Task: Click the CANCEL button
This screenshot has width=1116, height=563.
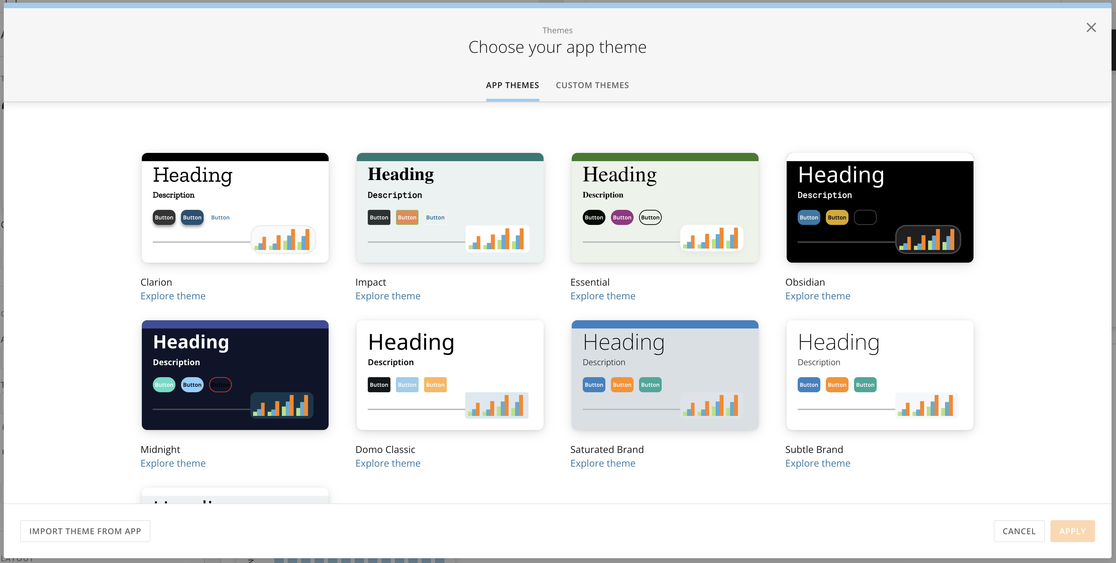Action: click(1019, 531)
